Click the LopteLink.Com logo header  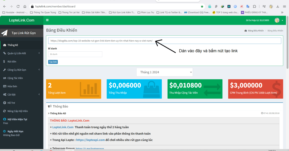(x=21, y=20)
